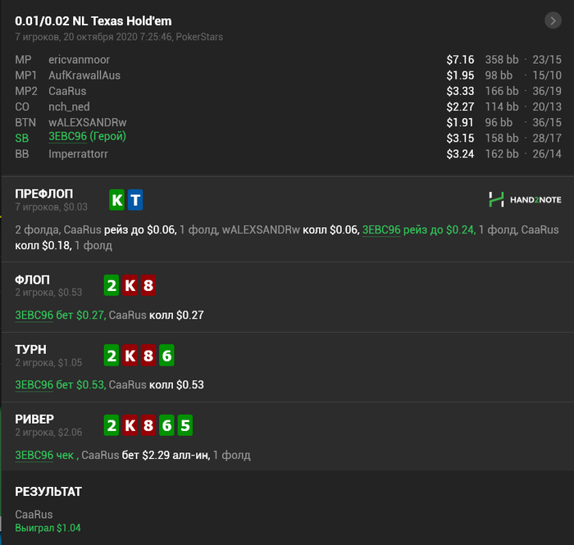This screenshot has width=574, height=545.
Task: Click the K card in the flop row
Action: point(130,285)
